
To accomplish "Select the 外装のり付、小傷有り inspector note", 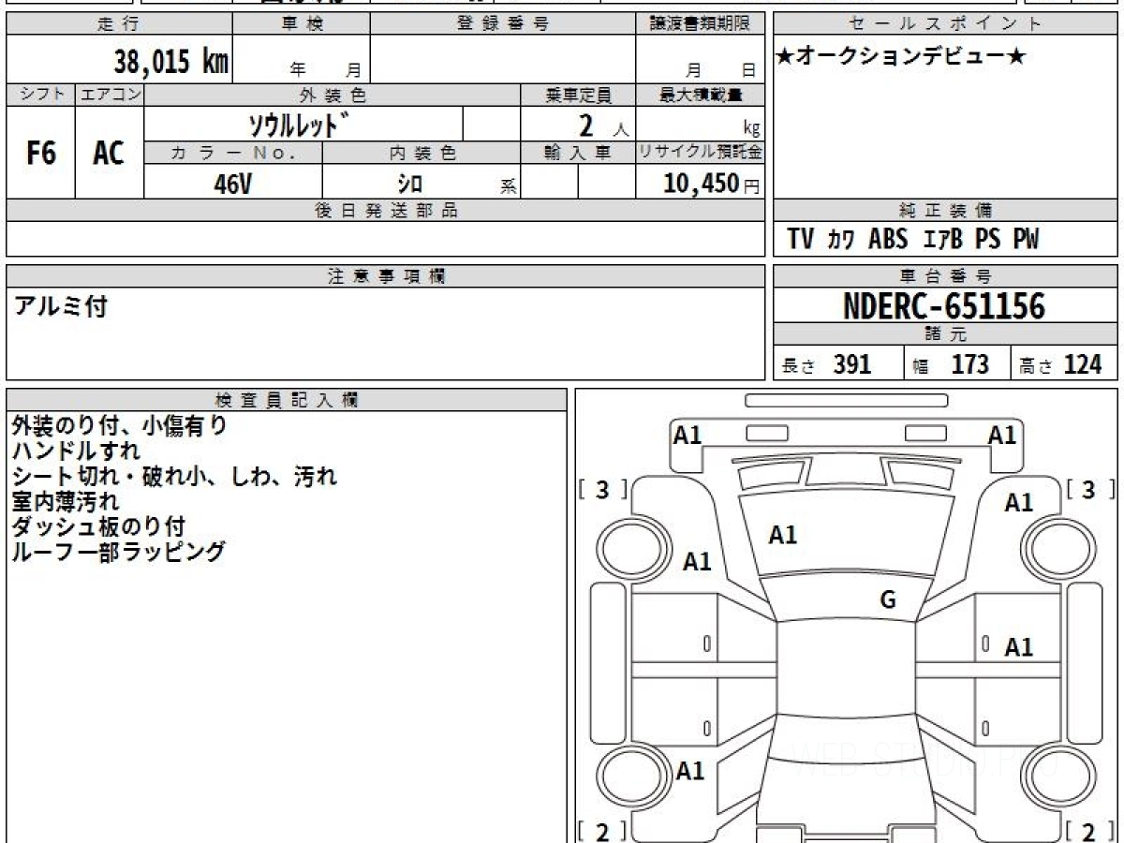I will (120, 426).
